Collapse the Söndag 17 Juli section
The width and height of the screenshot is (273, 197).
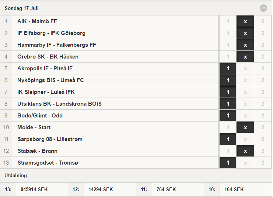click(x=263, y=8)
